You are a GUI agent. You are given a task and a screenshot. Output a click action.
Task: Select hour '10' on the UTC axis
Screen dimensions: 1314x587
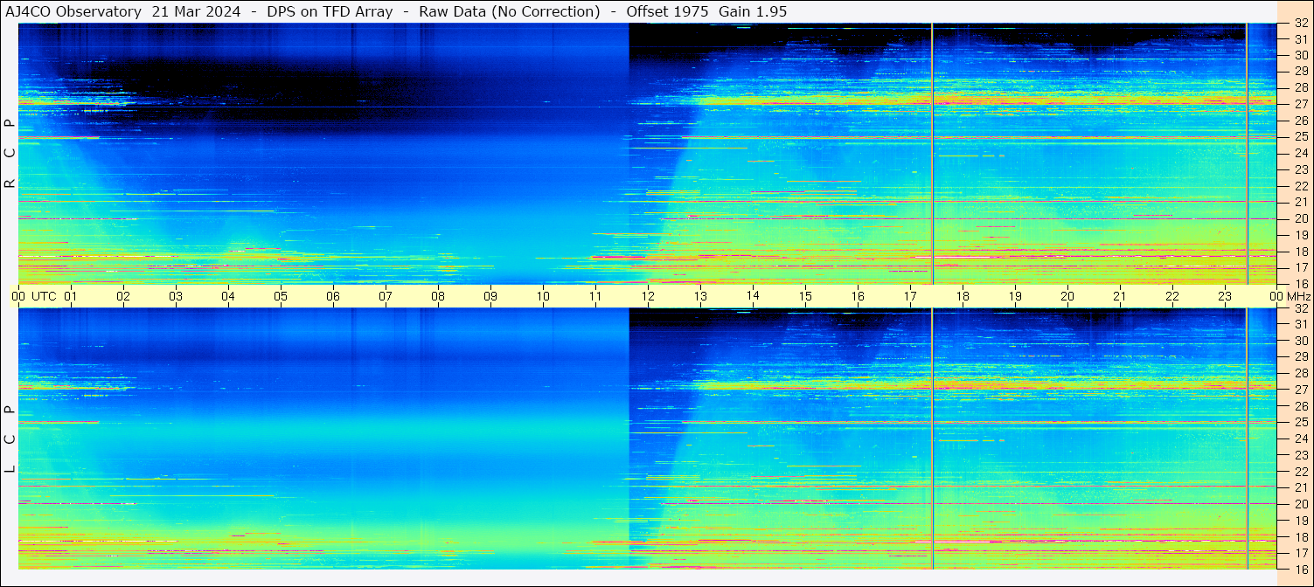coord(543,296)
